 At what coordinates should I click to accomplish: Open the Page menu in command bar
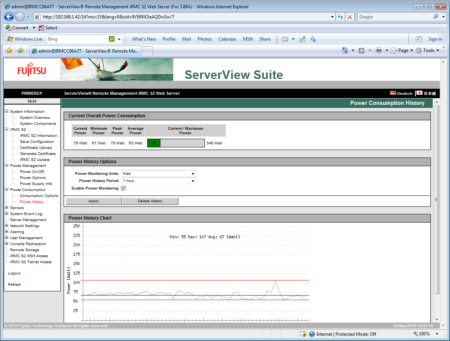(402, 50)
